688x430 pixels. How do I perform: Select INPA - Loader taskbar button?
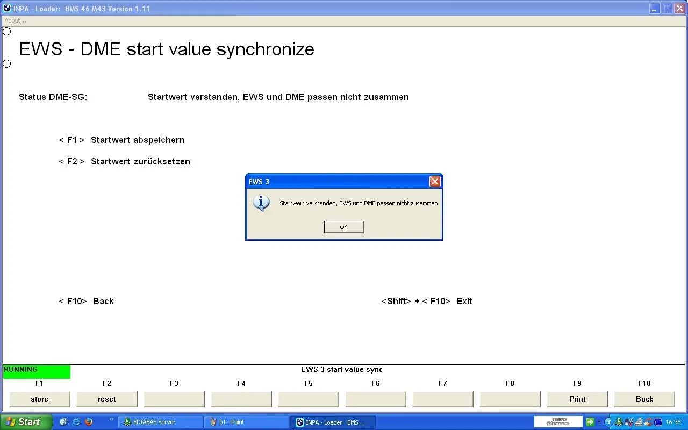(333, 422)
